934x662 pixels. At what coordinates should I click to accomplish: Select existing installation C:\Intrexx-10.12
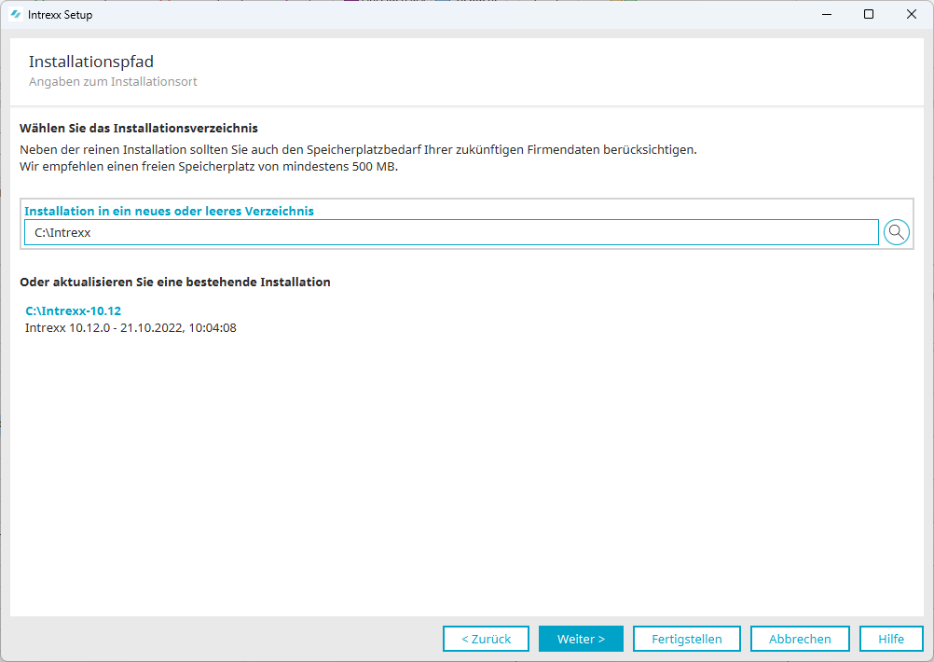(74, 310)
